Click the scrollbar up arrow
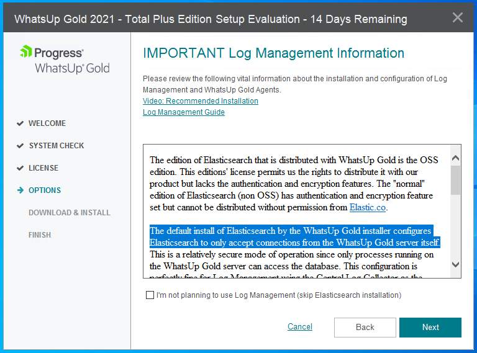Image resolution: width=477 pixels, height=353 pixels. [455, 158]
